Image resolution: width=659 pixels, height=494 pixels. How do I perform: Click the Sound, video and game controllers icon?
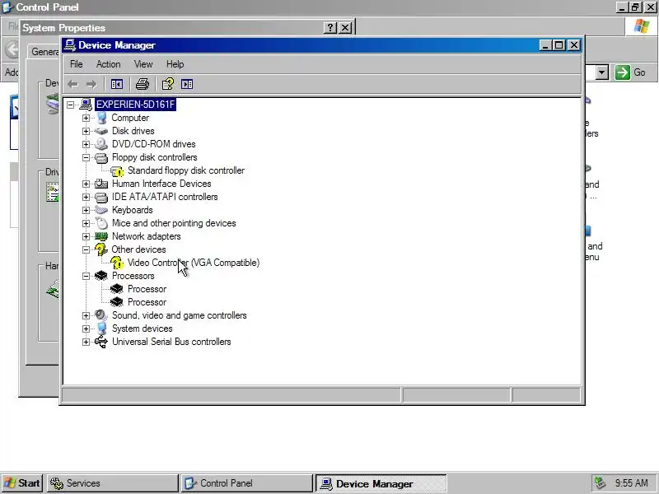pyautogui.click(x=101, y=315)
